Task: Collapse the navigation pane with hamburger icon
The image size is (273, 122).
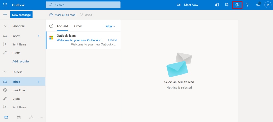Action: coord(5,15)
